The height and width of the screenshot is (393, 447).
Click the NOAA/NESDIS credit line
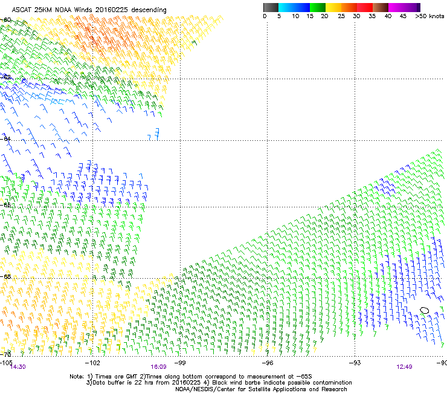[x=261, y=389]
